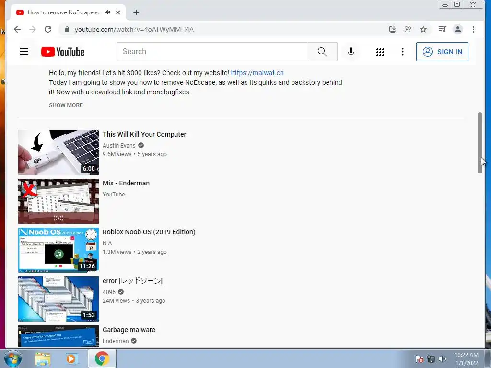Select the How to remove NoEscape tab
The image size is (491, 368).
(64, 12)
